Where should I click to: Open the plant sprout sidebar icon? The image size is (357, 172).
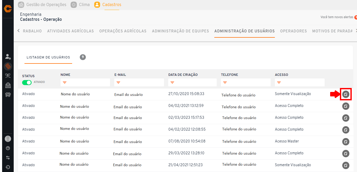click(x=8, y=76)
